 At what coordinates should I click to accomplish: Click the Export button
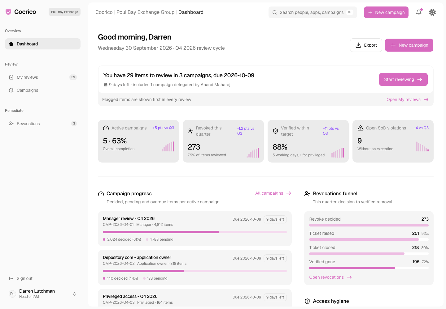point(366,45)
